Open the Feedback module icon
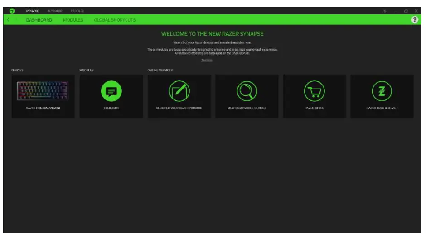The width and height of the screenshot is (426, 240). pyautogui.click(x=111, y=91)
